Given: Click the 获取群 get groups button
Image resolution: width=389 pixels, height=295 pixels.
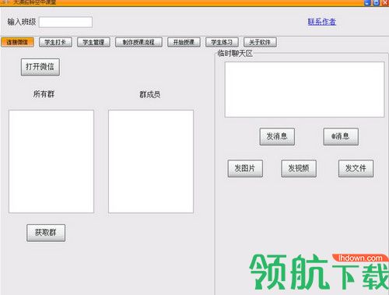Looking at the screenshot, I should click(x=46, y=233).
